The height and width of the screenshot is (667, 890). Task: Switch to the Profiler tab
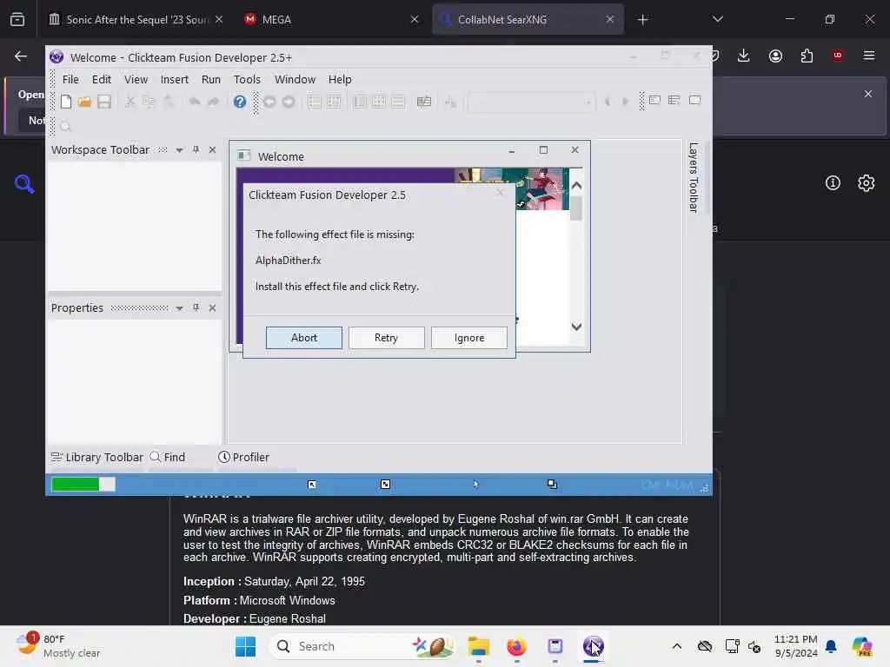(243, 457)
